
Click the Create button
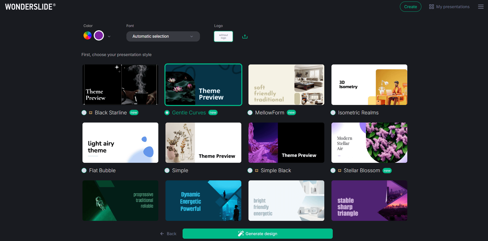pos(410,6)
